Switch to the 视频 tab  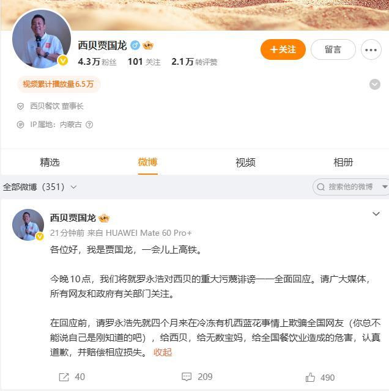[x=245, y=163]
